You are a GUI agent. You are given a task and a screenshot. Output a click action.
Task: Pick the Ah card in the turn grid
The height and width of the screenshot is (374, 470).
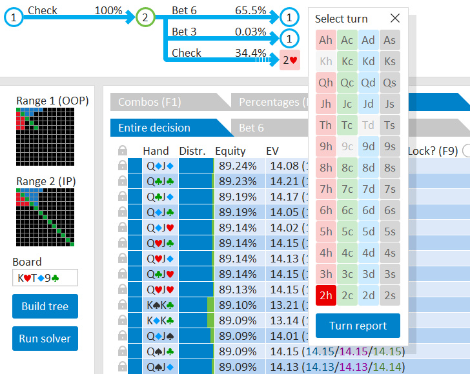(x=326, y=40)
